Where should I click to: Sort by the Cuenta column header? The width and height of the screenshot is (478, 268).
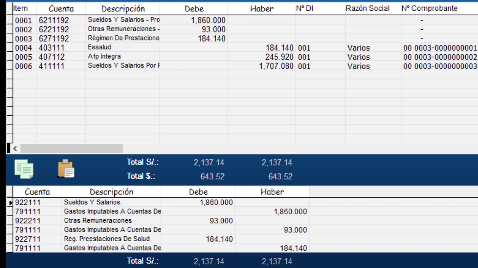click(x=61, y=8)
